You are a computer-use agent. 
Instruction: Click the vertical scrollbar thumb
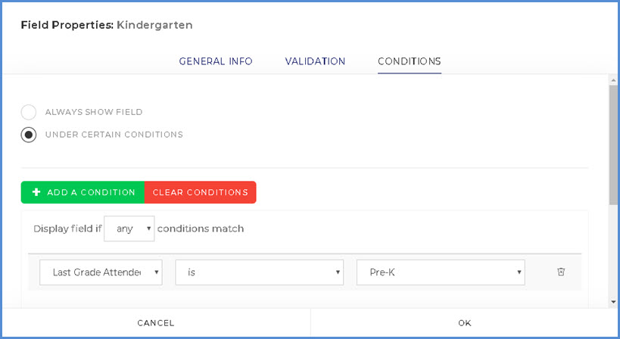pos(613,144)
